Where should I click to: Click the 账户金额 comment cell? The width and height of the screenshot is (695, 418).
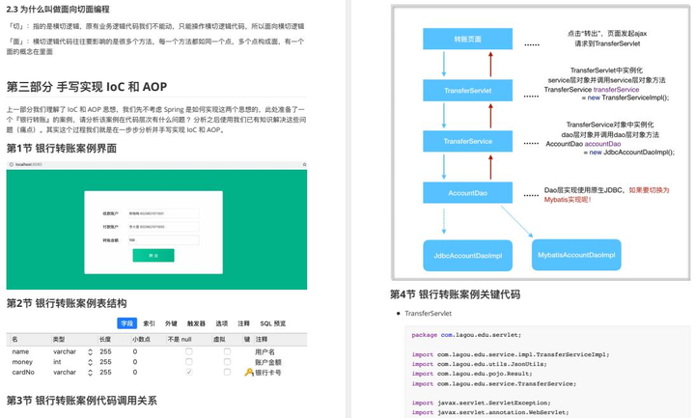click(268, 362)
